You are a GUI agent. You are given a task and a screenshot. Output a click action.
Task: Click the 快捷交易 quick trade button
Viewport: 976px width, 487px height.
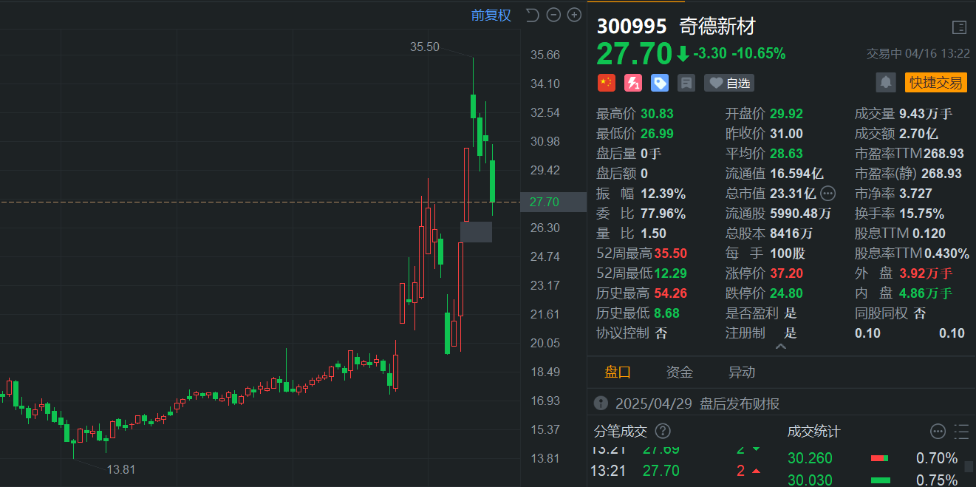(936, 82)
